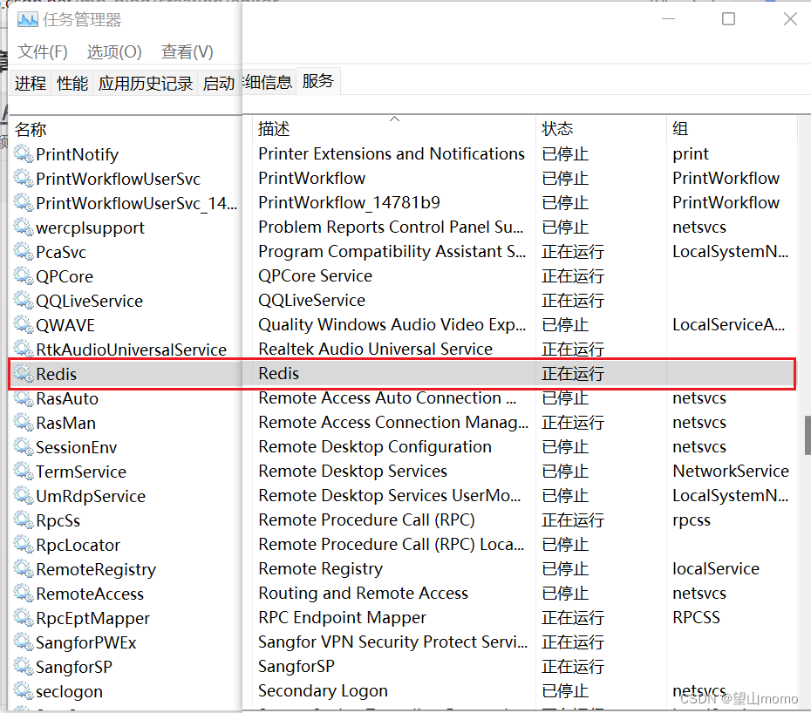Click the Task Manager app icon in title bar
This screenshot has width=811, height=713.
point(27,20)
